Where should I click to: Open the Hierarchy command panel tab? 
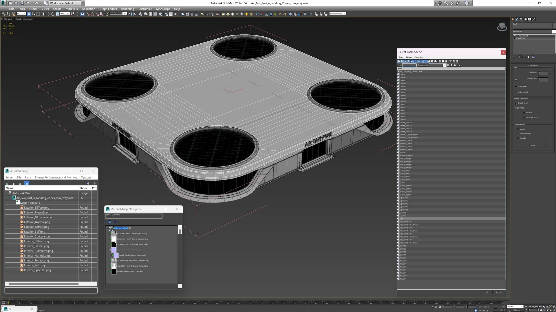pos(521,19)
